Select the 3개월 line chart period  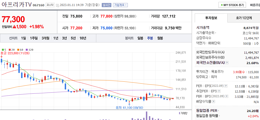coord(46,38)
